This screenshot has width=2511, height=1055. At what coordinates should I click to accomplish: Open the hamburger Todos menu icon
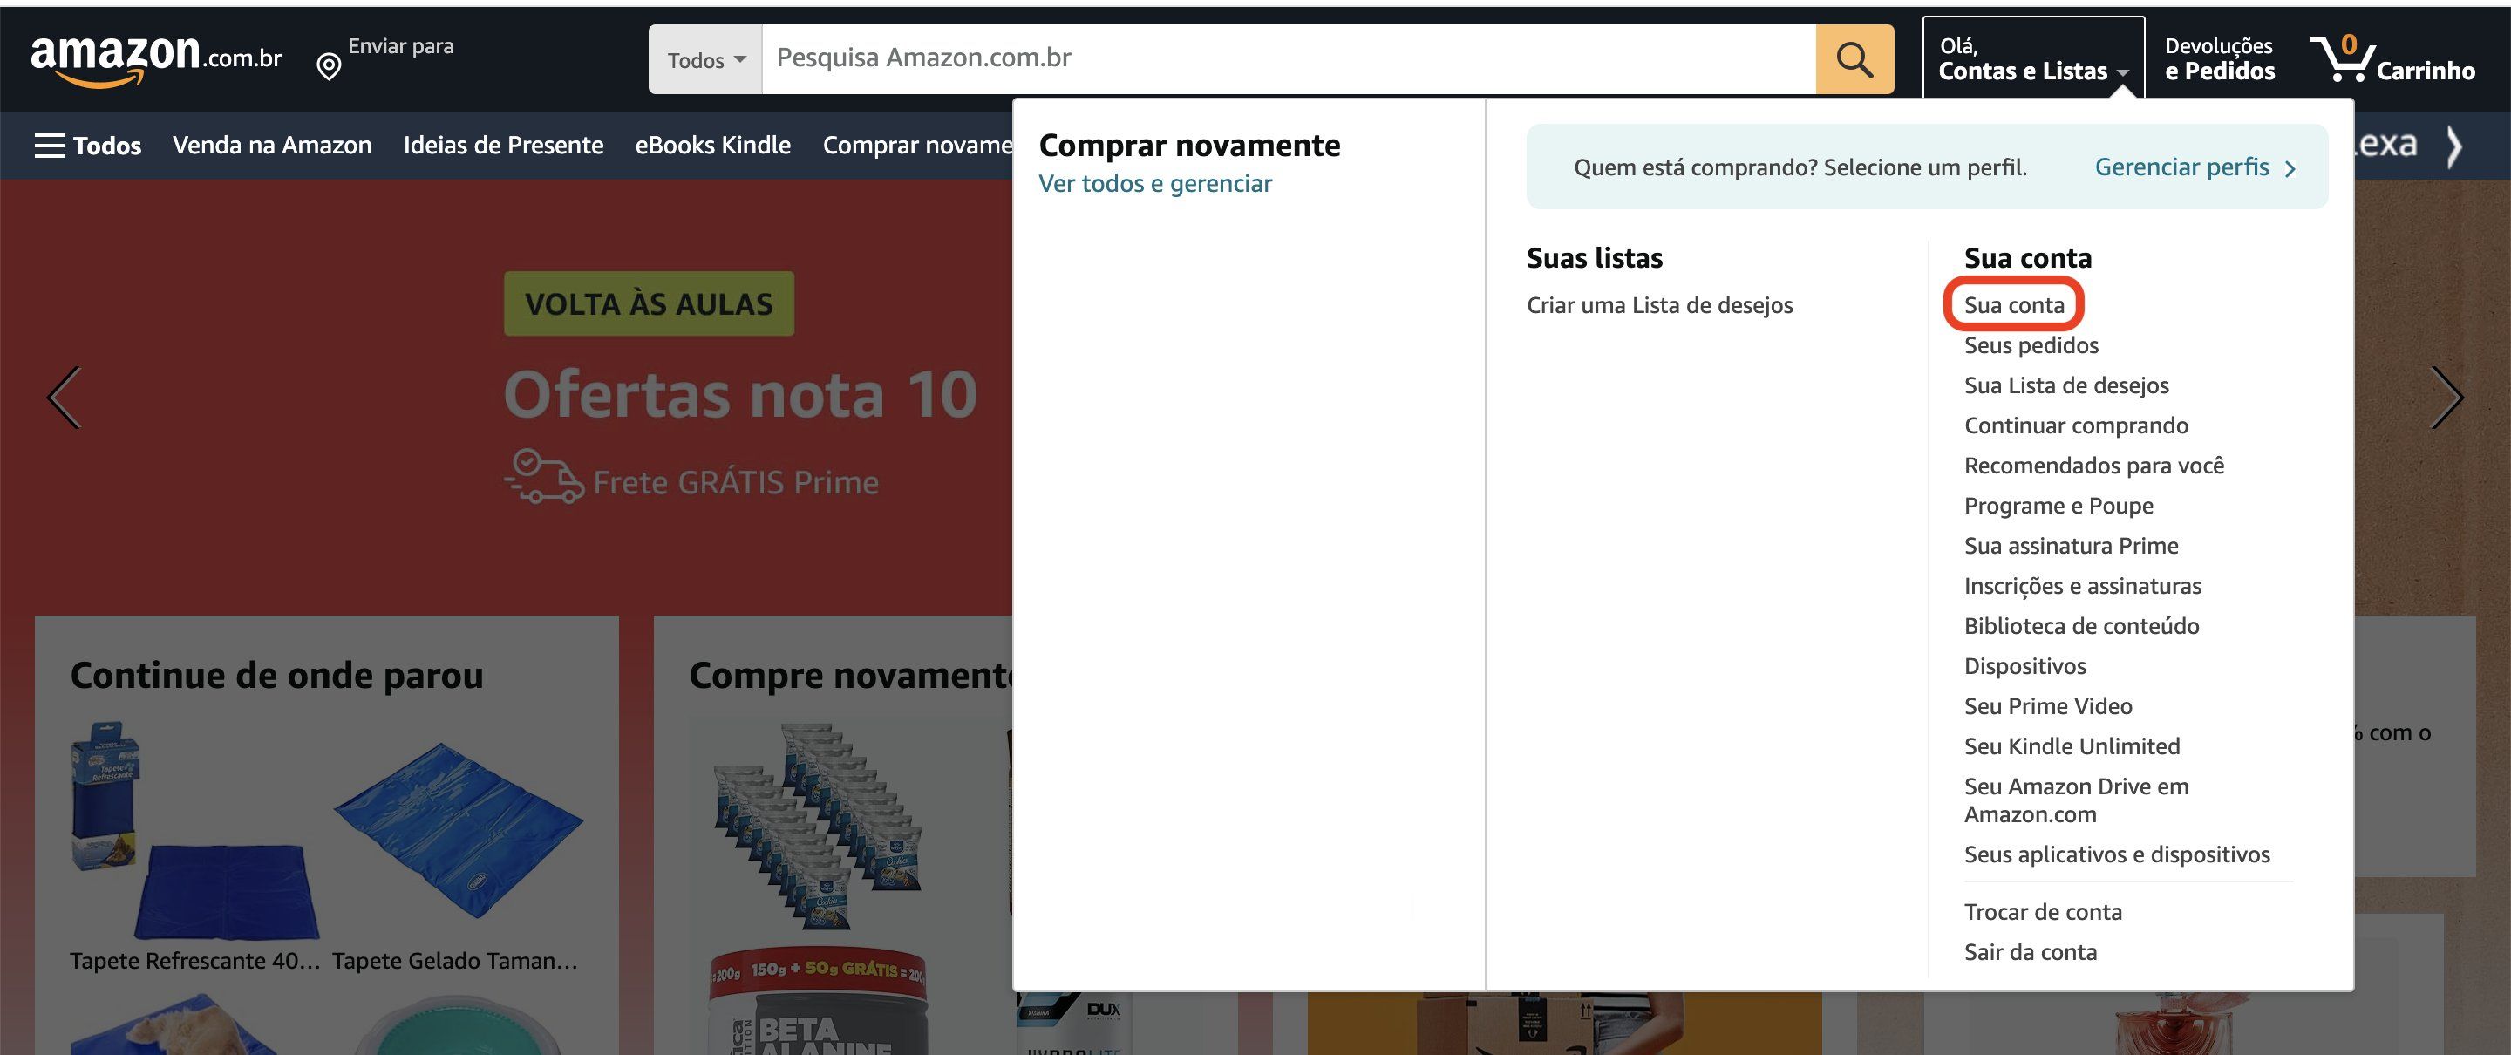(x=49, y=146)
